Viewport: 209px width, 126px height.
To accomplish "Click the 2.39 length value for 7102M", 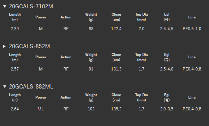I will [x=15, y=29].
